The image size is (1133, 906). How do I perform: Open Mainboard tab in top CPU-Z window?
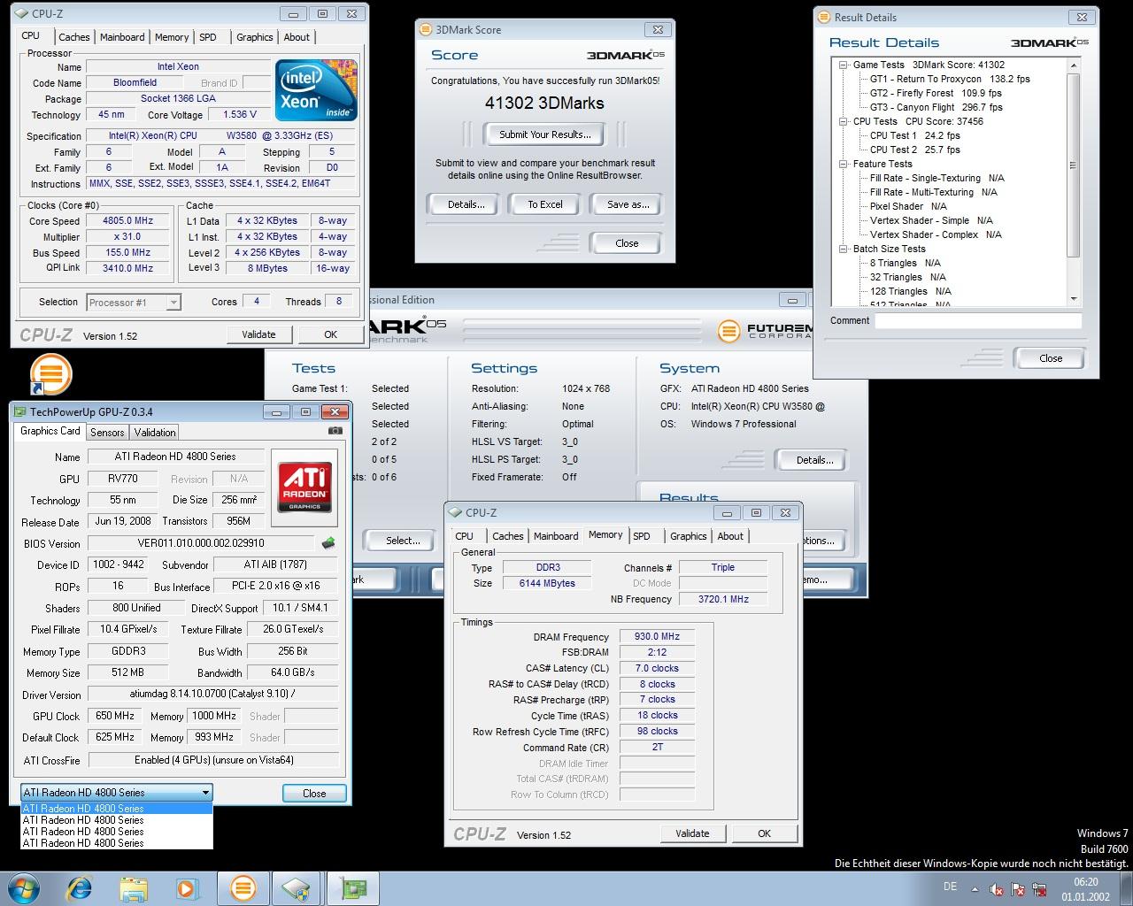122,37
